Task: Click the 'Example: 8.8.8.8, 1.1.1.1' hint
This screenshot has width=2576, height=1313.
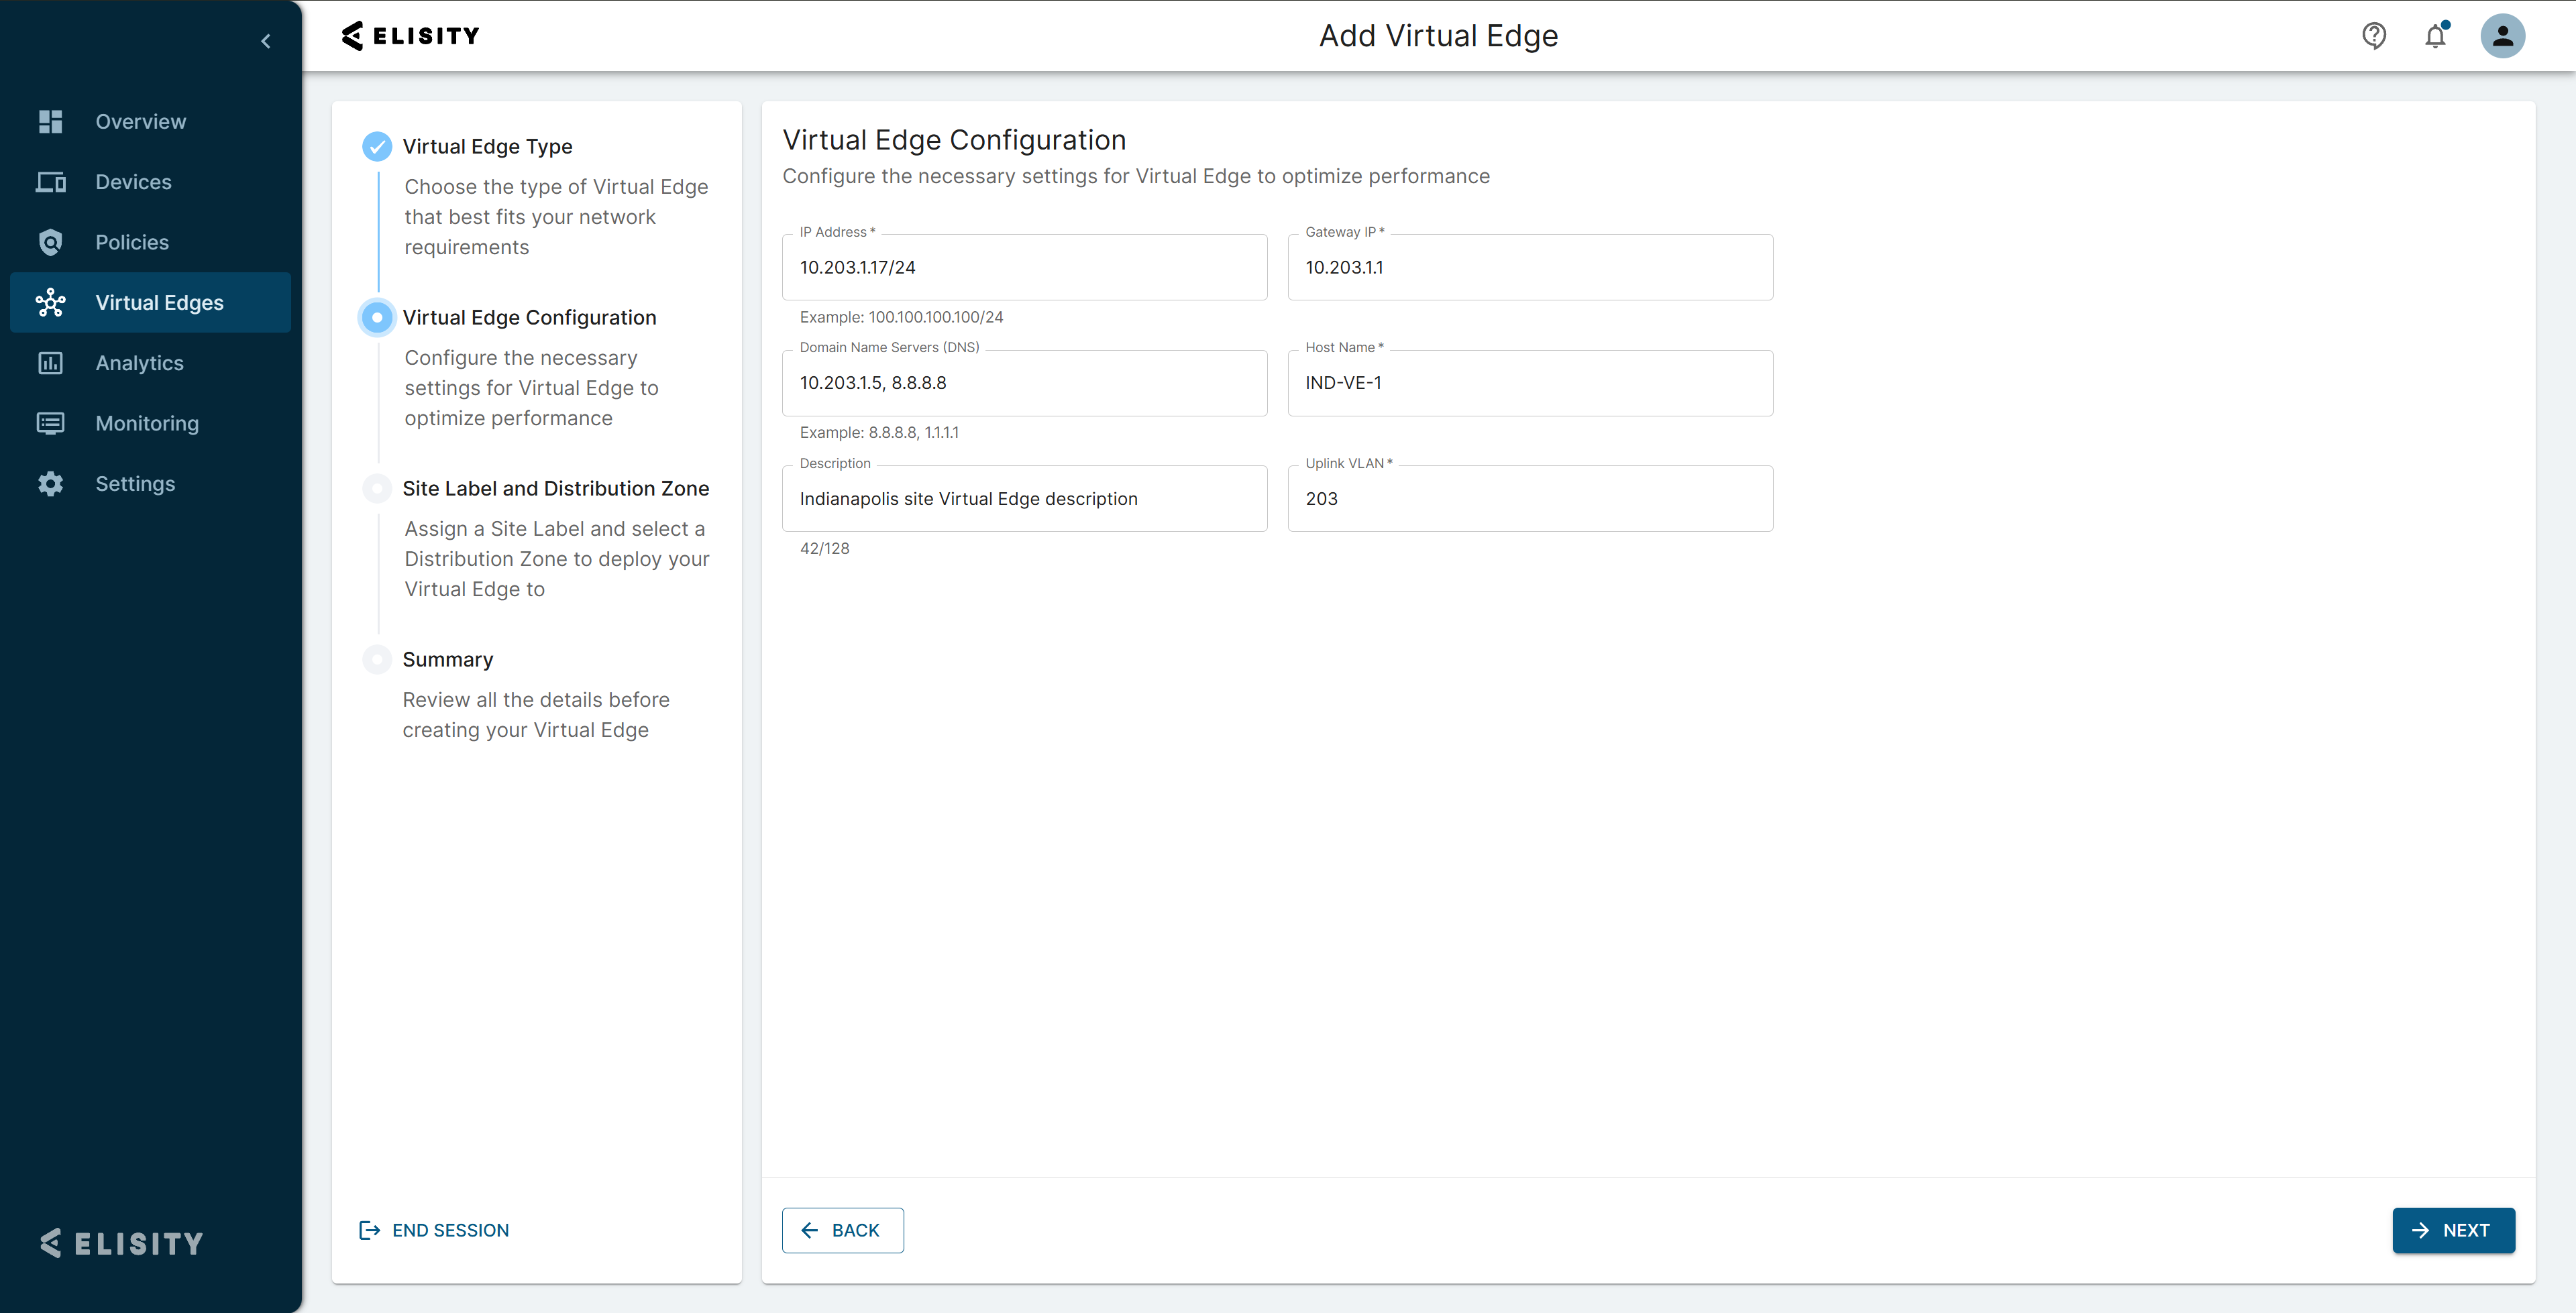Action: 879,432
